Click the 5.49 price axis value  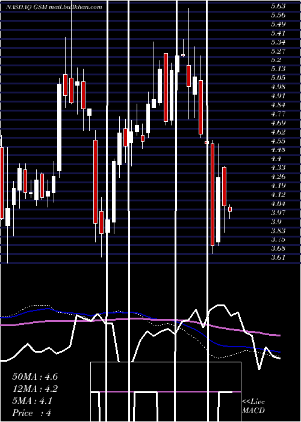278,24
